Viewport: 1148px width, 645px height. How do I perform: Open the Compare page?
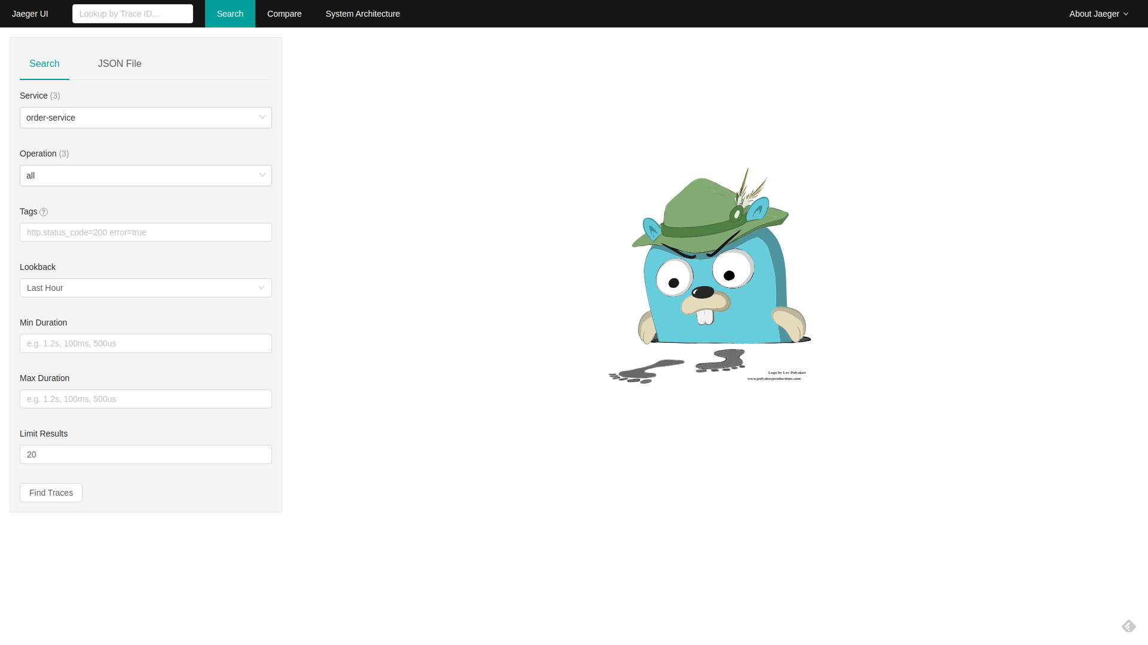(x=284, y=14)
